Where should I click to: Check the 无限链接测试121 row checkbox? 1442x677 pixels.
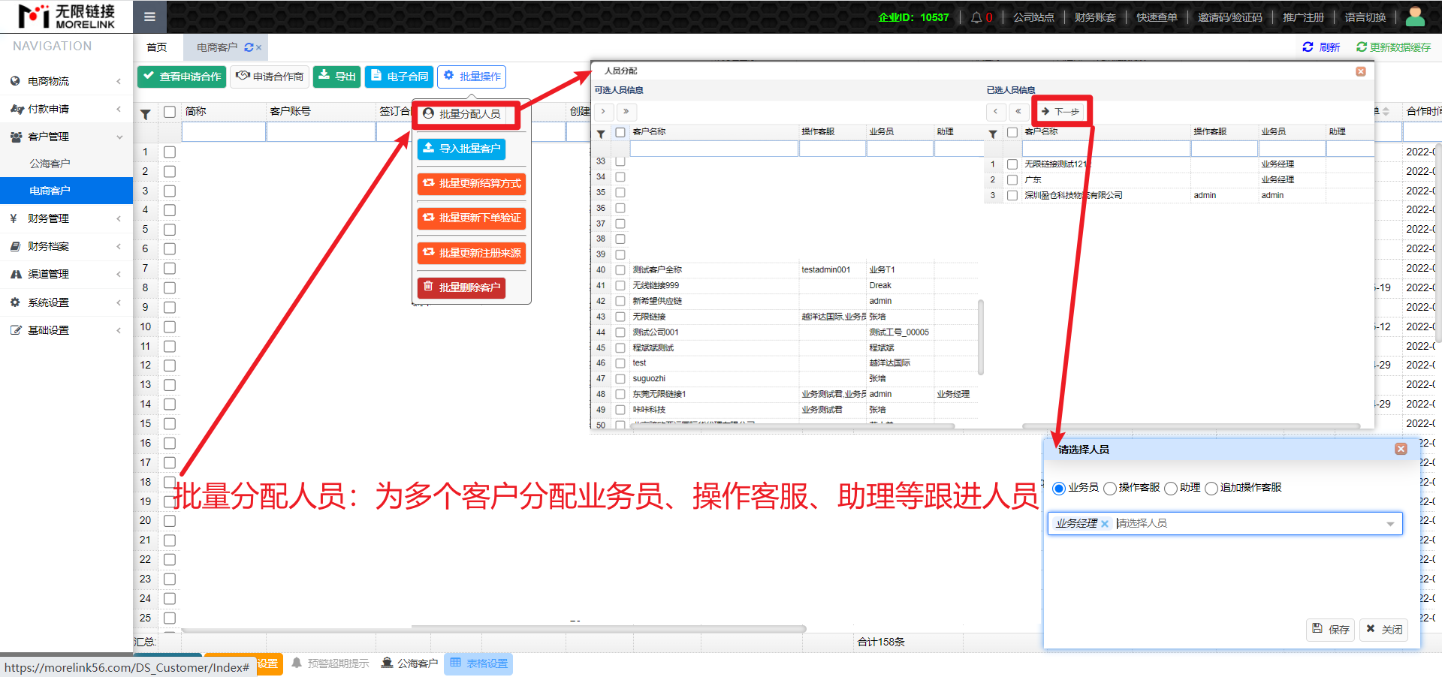(1012, 164)
